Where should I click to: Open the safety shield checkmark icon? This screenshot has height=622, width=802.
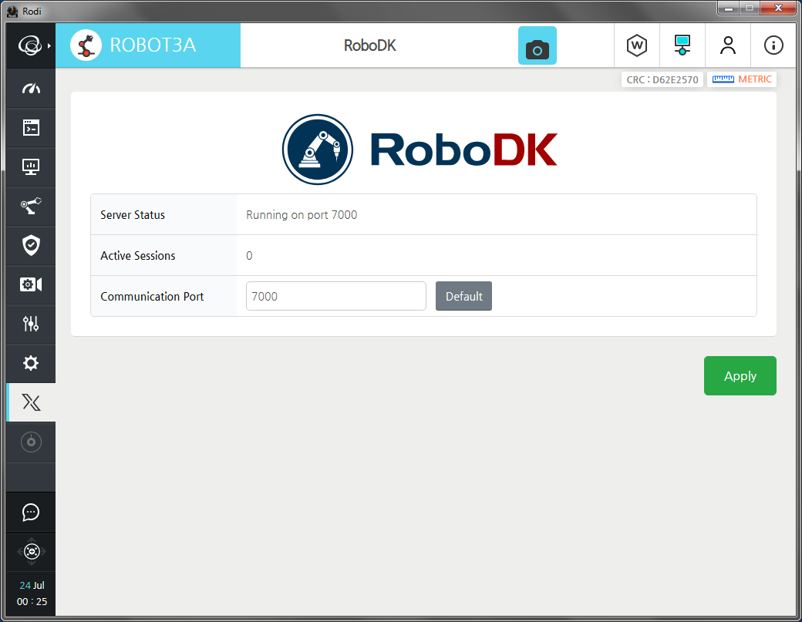[x=31, y=245]
